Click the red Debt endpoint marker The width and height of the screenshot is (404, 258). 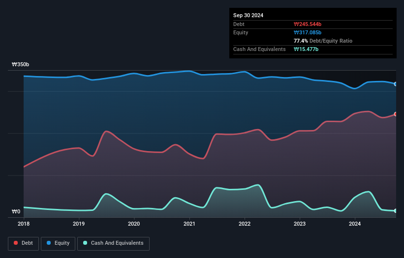coord(396,114)
